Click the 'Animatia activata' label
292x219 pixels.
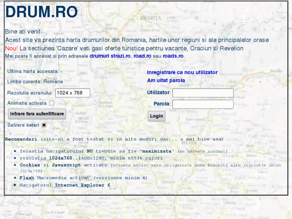pos(27,103)
